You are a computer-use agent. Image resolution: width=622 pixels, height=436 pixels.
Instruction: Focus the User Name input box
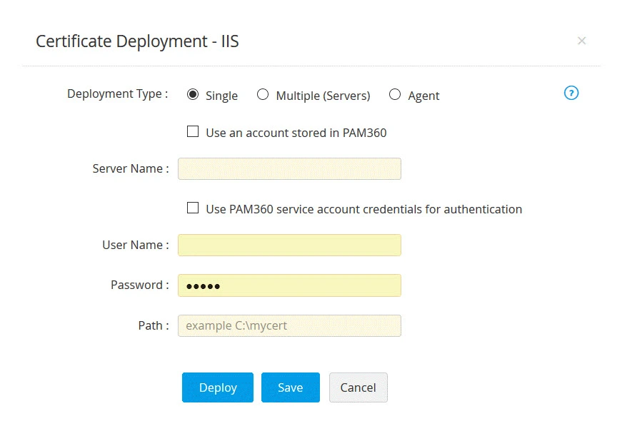(289, 245)
